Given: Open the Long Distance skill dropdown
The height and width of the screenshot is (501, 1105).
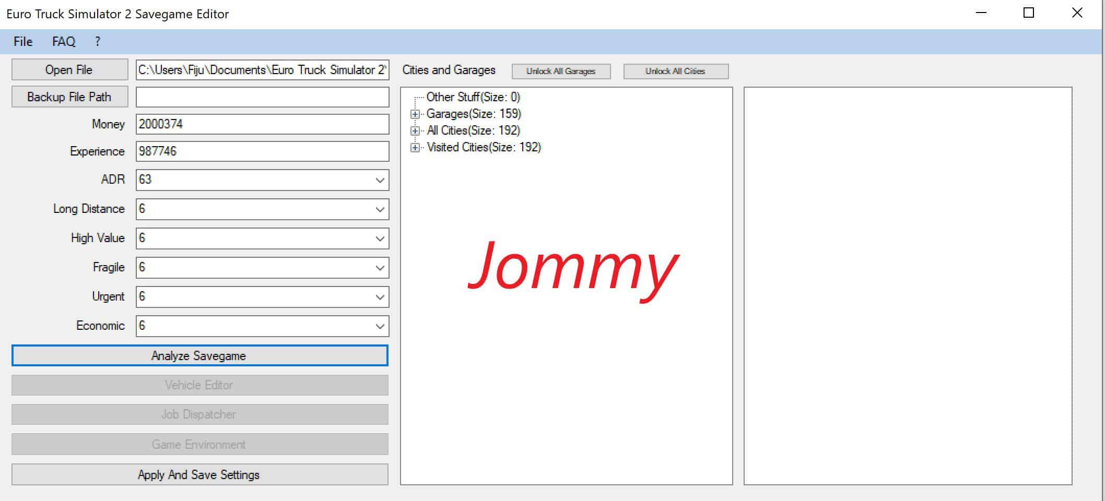Looking at the screenshot, I should pyautogui.click(x=380, y=209).
